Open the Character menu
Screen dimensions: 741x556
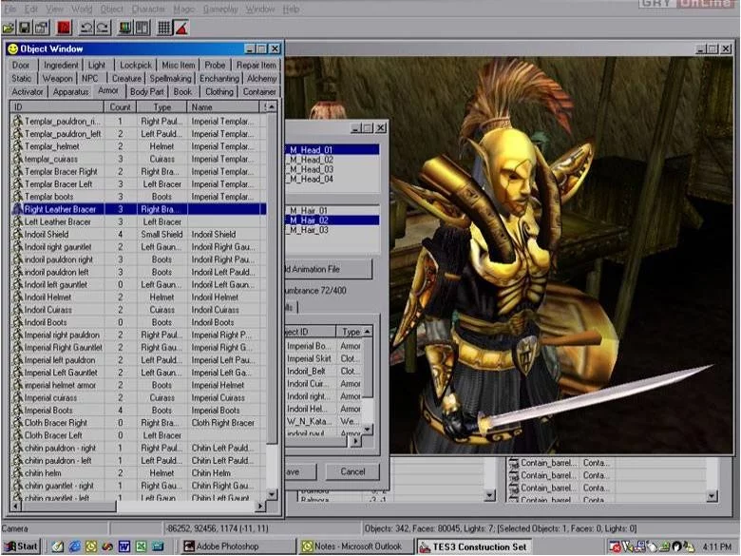point(148,9)
